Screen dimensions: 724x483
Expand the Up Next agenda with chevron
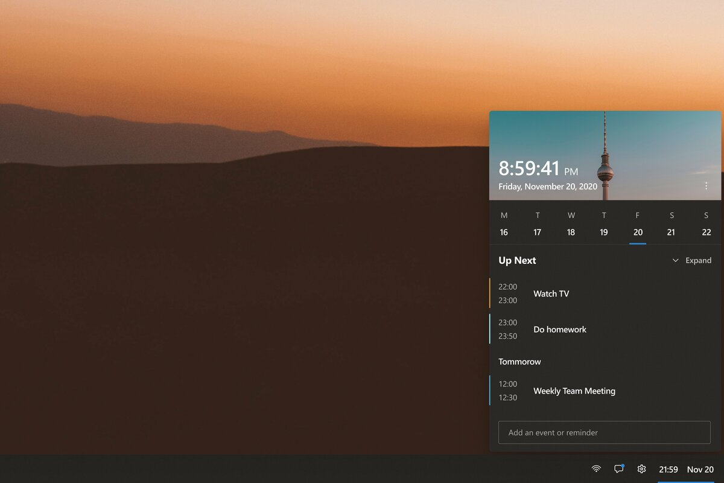pos(675,261)
